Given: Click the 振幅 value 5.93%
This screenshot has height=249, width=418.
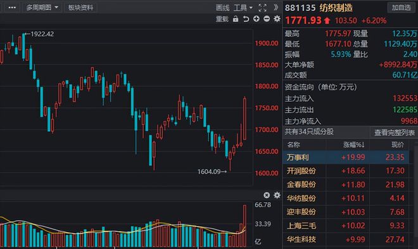Looking at the screenshot, I should tap(341, 54).
